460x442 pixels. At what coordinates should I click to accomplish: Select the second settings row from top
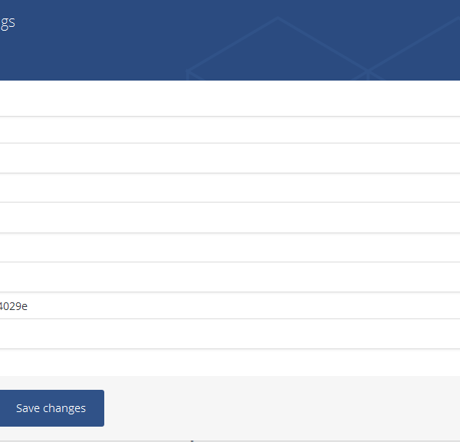[x=230, y=130]
